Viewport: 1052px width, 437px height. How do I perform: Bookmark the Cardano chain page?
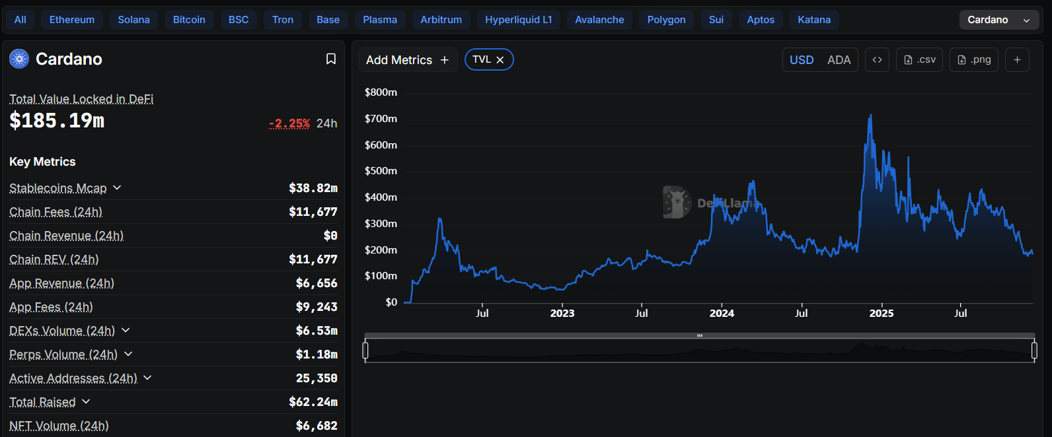coord(331,59)
